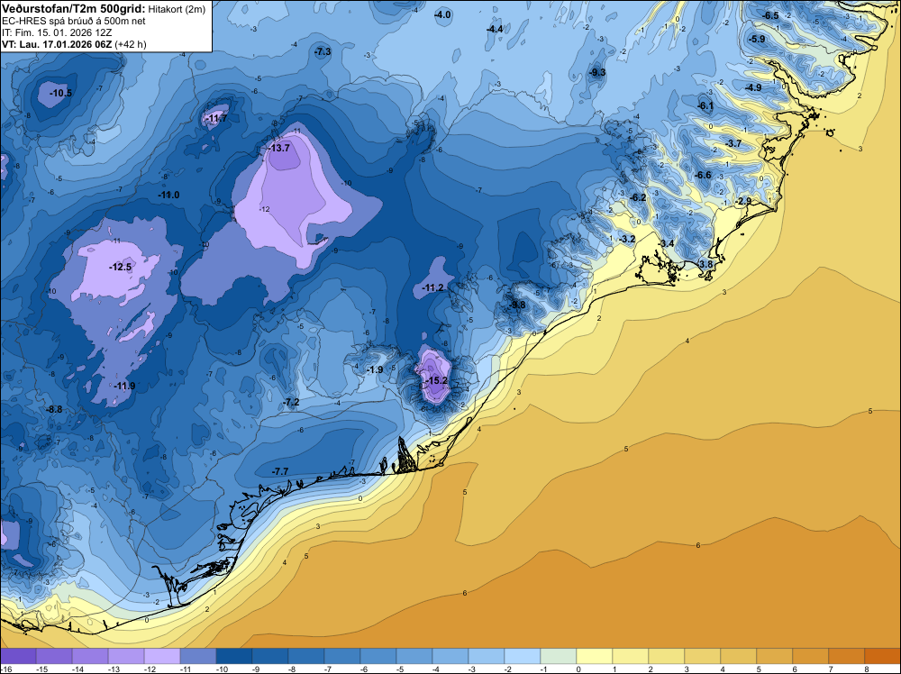Select the -3.8 coastal temperature label
Screen dimensions: 901x674
[x=705, y=264]
